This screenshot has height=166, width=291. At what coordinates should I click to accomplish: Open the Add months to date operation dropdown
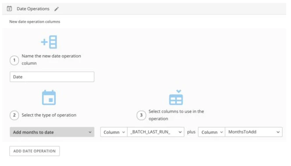[52, 132]
